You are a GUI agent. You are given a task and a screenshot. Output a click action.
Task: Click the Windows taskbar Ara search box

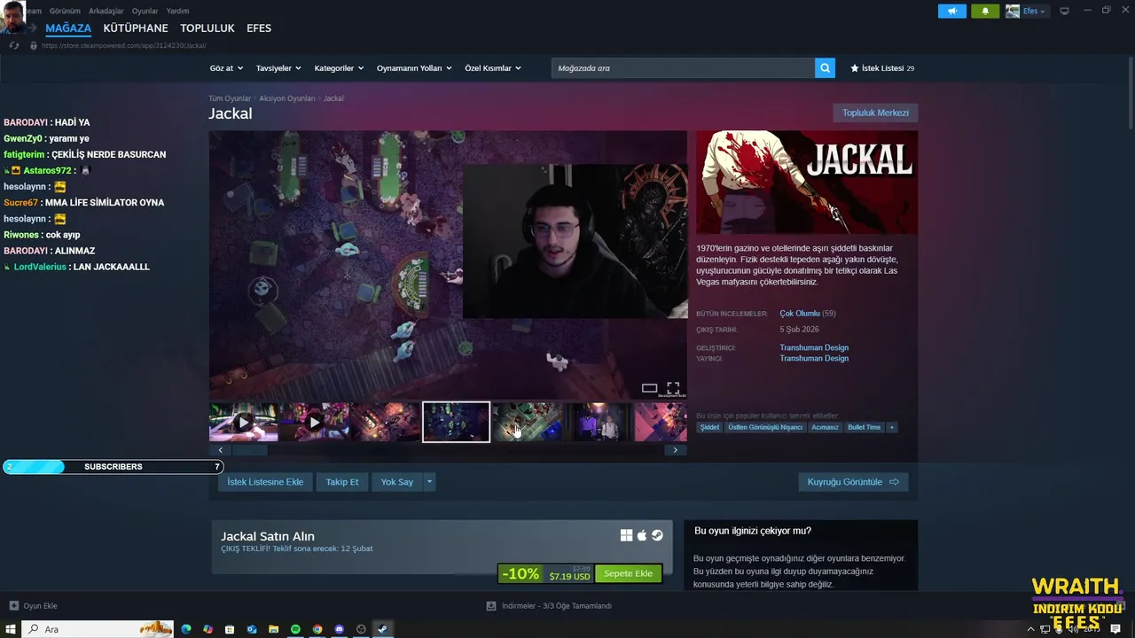98,629
